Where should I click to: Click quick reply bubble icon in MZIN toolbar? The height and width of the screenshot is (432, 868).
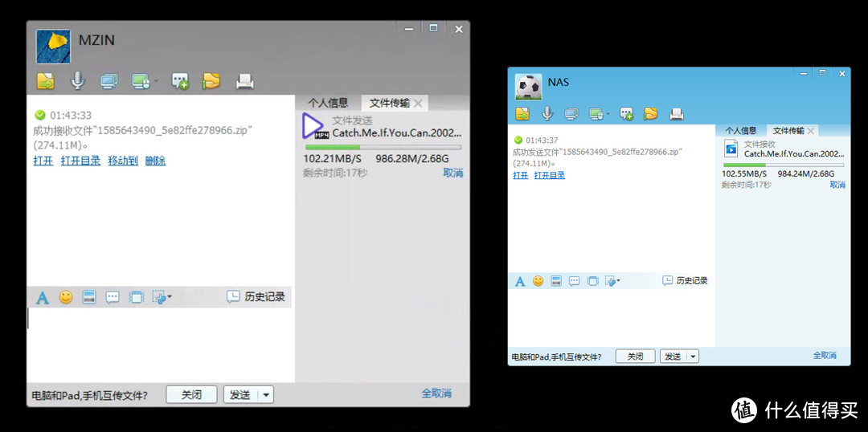[x=113, y=298]
